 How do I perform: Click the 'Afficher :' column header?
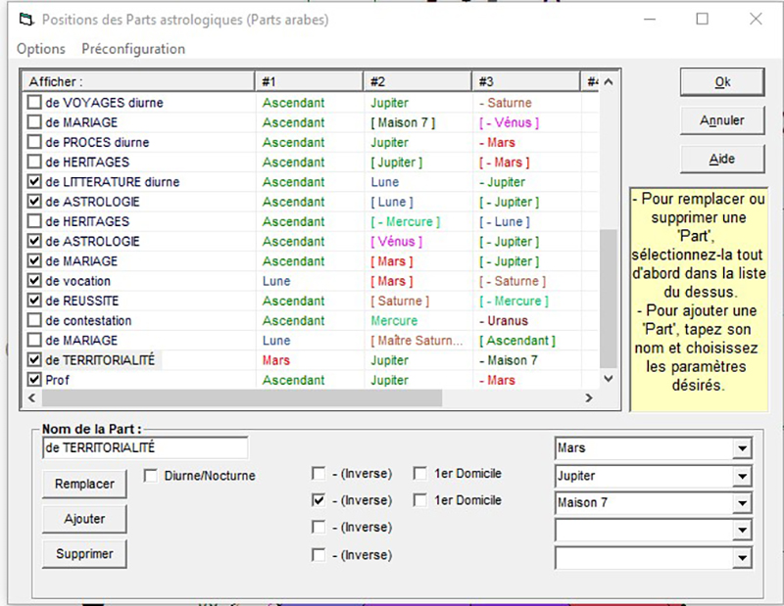138,82
